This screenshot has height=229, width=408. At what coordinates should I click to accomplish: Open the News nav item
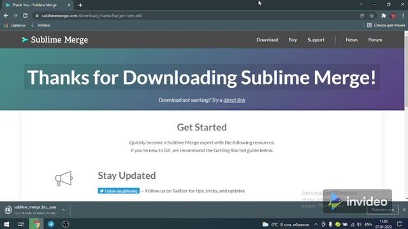tap(351, 39)
